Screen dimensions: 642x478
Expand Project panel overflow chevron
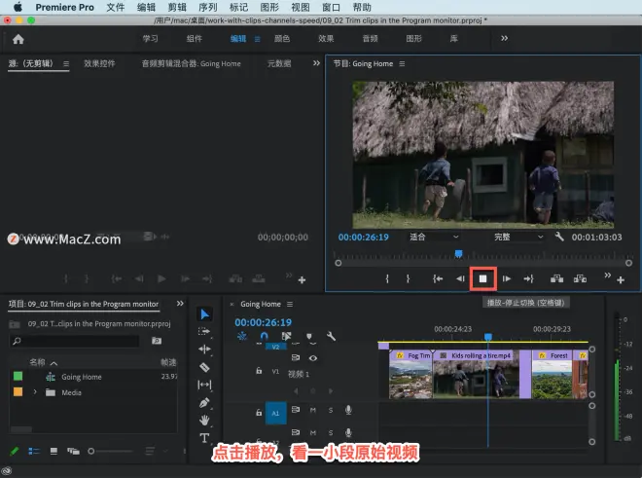tap(180, 304)
